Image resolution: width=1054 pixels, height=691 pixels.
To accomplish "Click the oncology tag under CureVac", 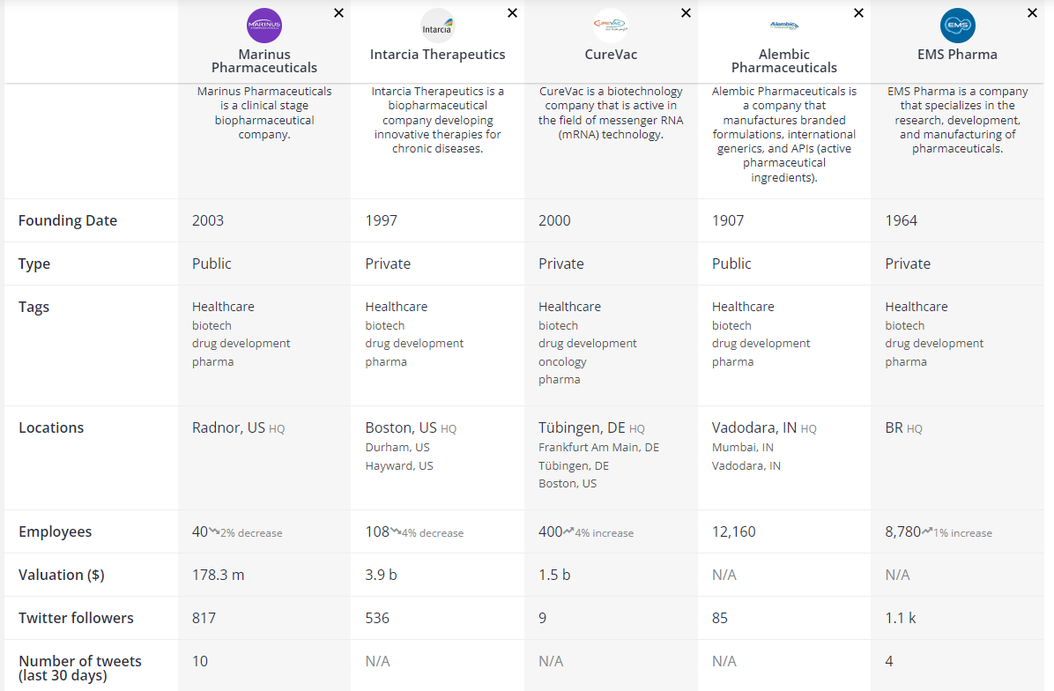I will tap(562, 361).
